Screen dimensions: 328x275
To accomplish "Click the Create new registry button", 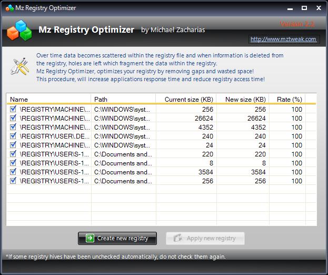I will pos(117,238).
